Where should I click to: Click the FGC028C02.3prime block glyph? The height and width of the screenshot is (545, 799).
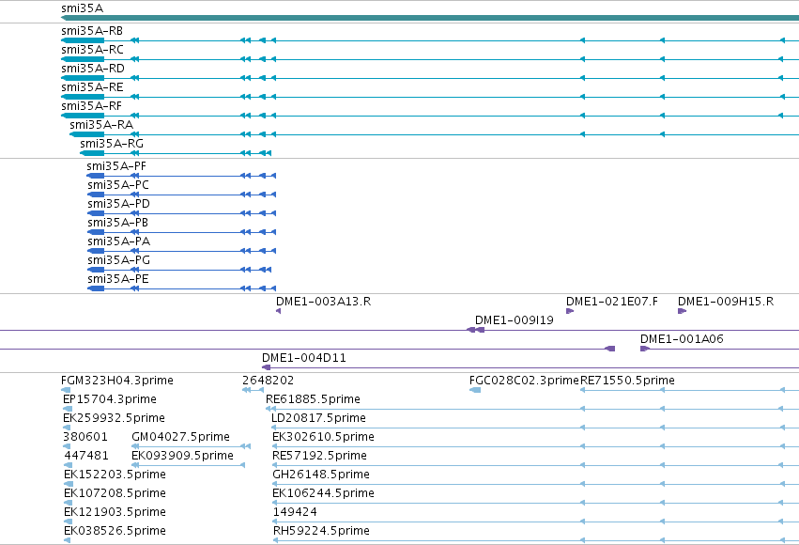475,390
